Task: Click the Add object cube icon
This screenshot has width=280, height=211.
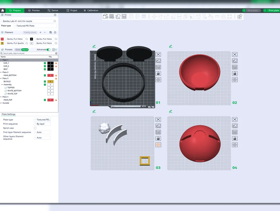Action: point(105,17)
